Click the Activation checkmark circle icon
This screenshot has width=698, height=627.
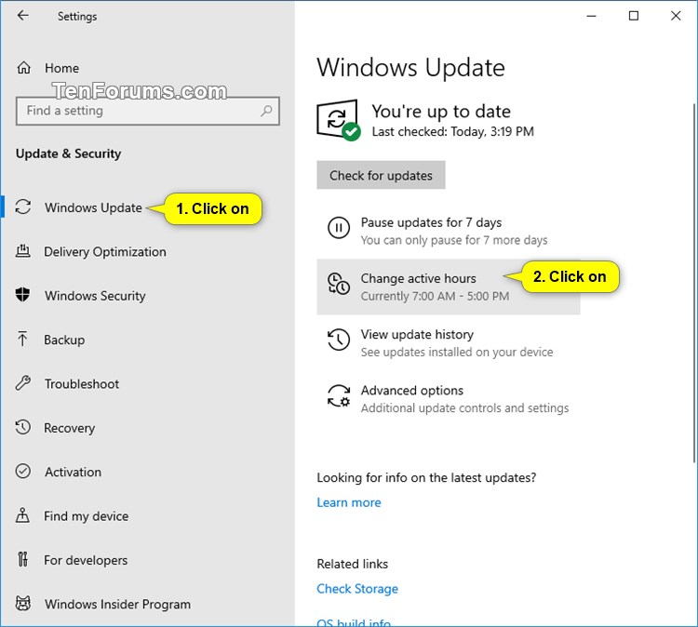(x=23, y=472)
